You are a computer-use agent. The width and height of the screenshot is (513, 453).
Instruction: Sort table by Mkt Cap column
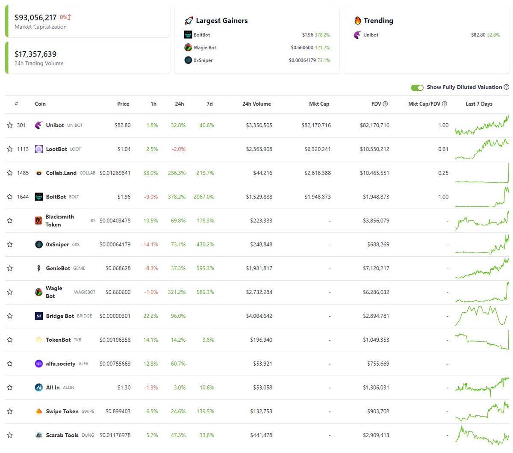pyautogui.click(x=319, y=104)
